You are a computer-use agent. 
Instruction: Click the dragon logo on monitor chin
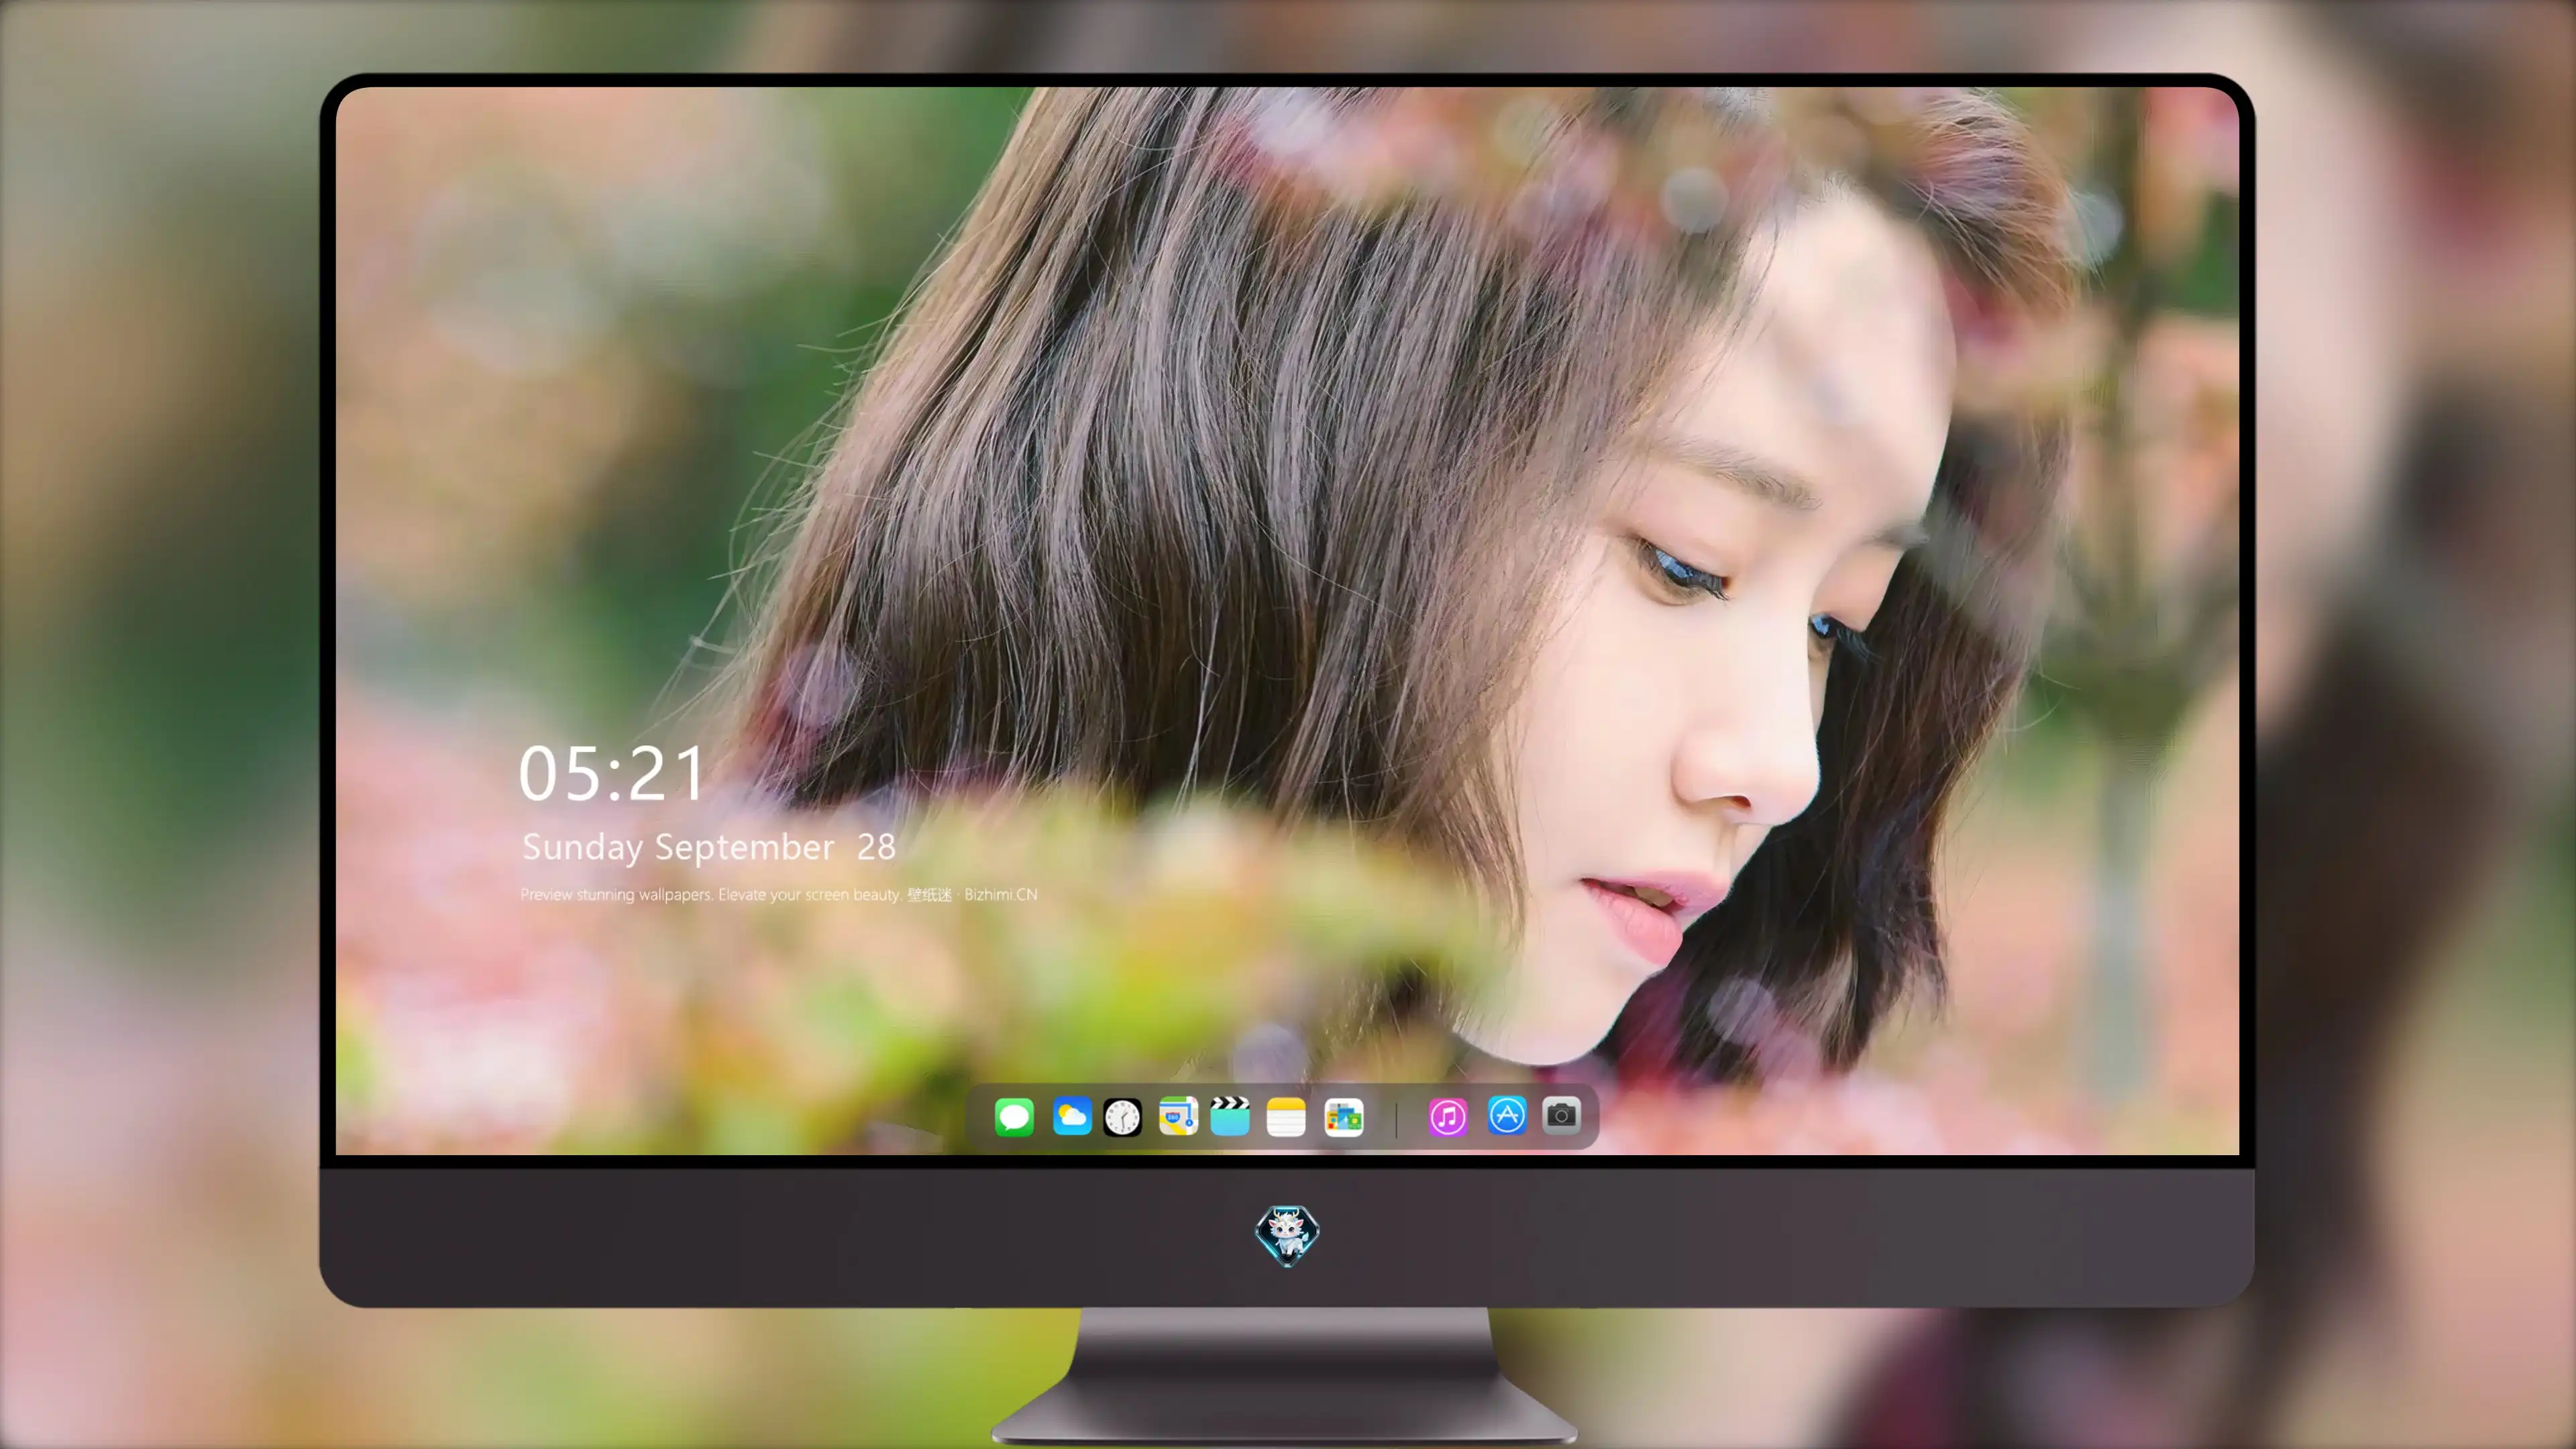pyautogui.click(x=1287, y=1235)
